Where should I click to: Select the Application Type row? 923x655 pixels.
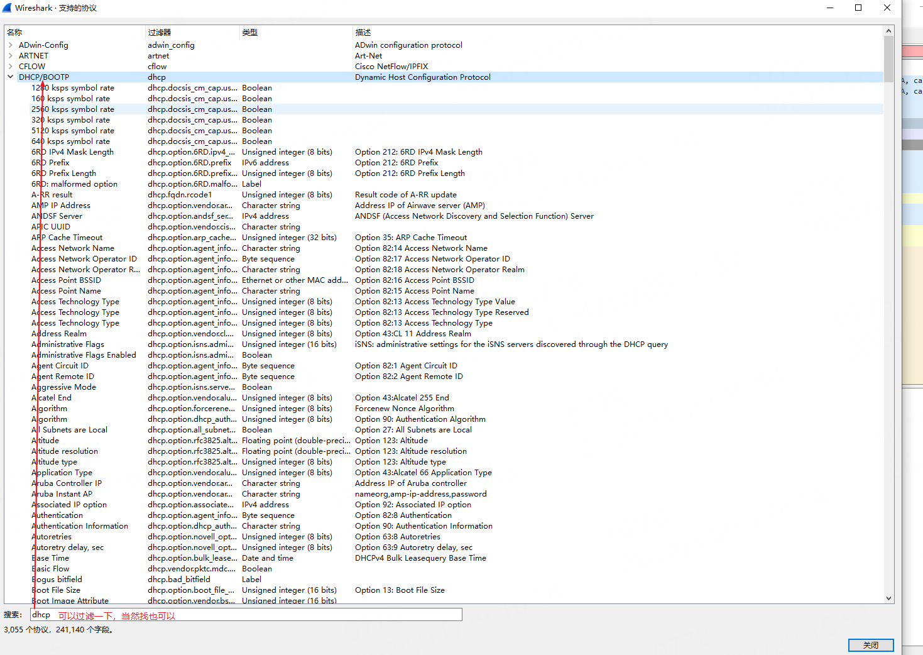tap(444, 473)
